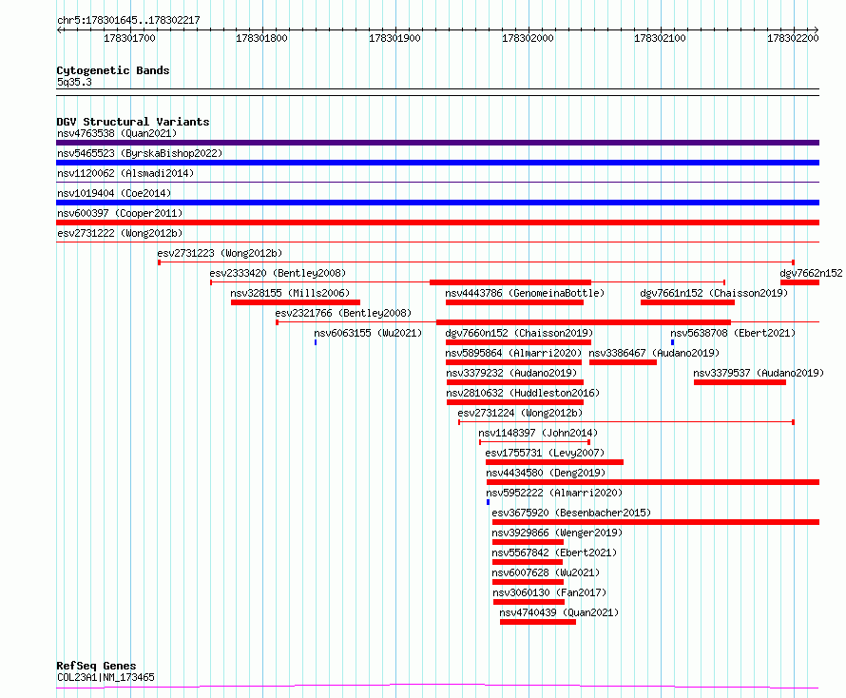
Task: Click ruler position 178302000
Action: coord(528,38)
